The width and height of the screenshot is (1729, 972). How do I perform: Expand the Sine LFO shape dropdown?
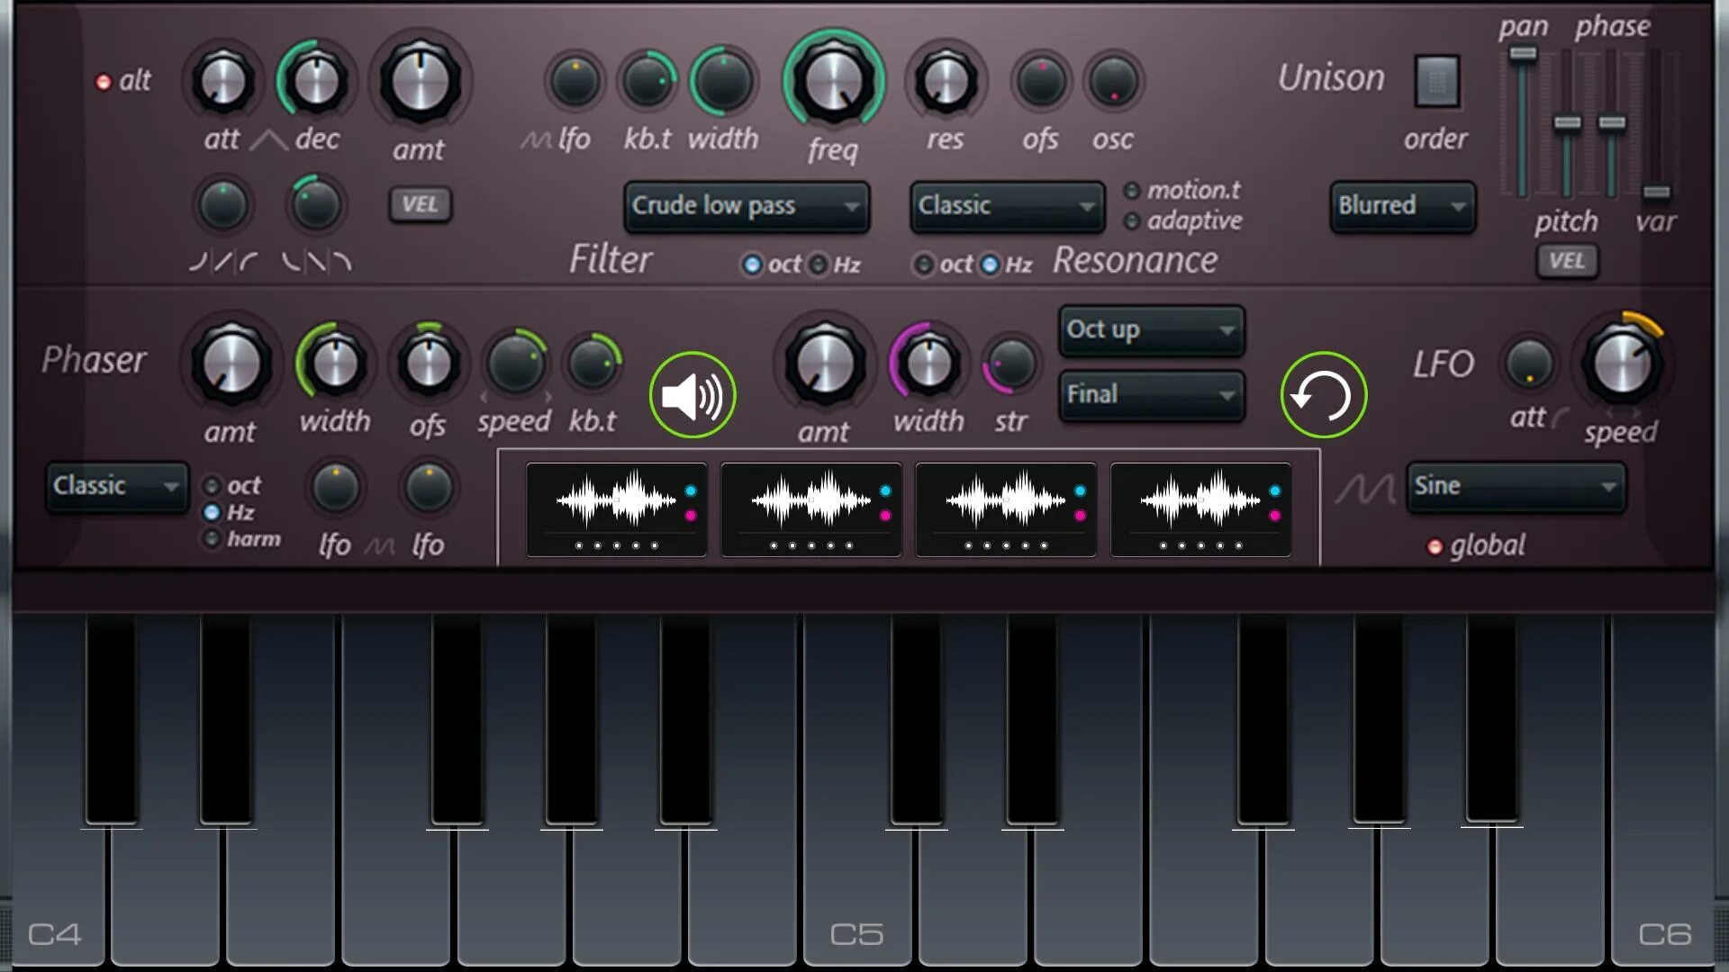click(x=1516, y=487)
